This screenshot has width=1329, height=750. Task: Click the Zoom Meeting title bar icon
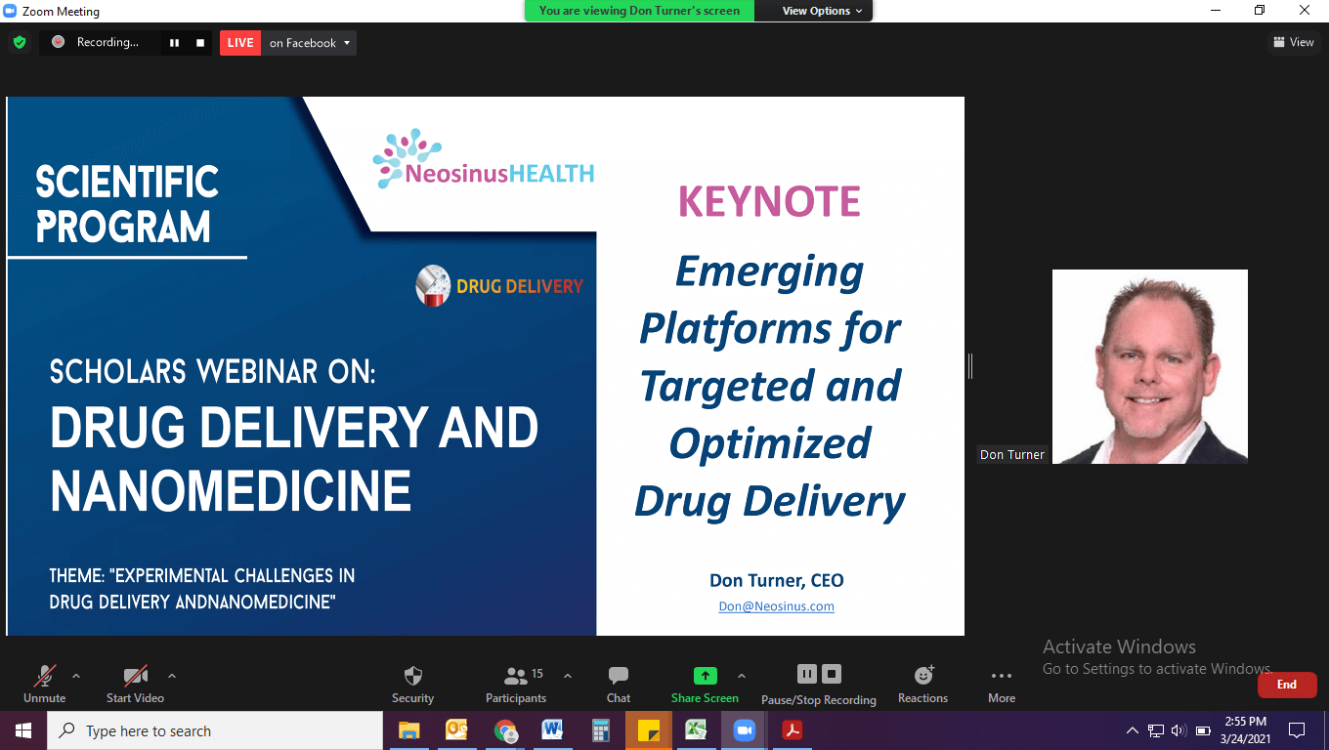coord(10,11)
